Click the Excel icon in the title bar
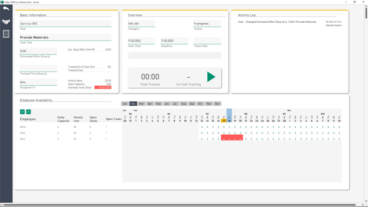 (3, 2)
